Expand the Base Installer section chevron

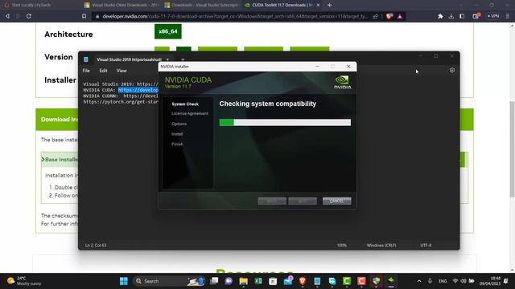(43, 159)
